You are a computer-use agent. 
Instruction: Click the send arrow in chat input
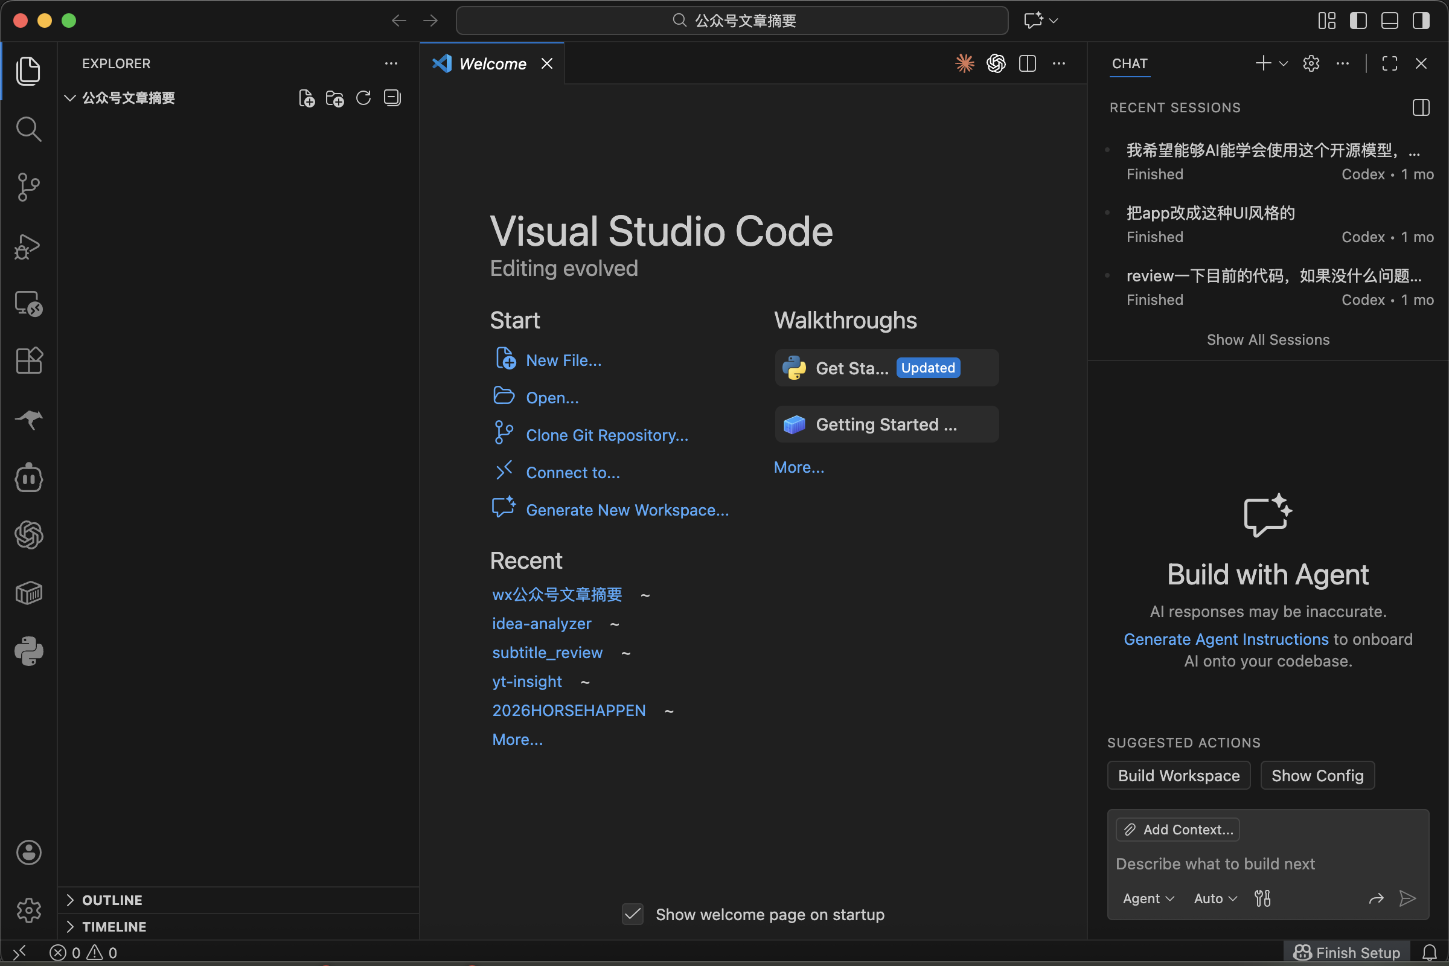coord(1408,898)
